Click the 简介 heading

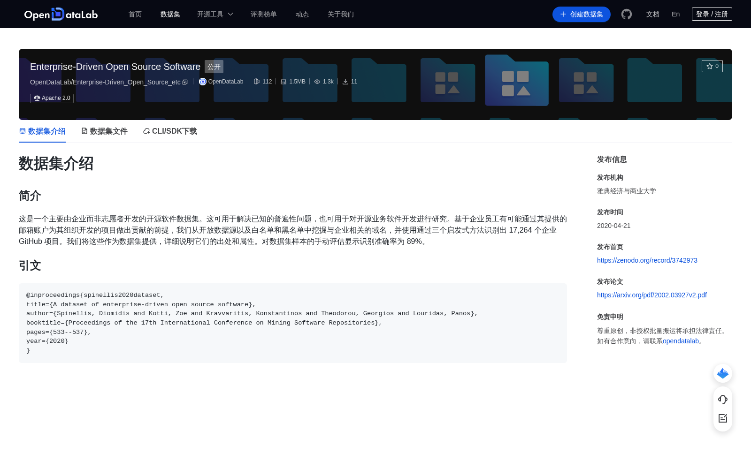pos(30,196)
